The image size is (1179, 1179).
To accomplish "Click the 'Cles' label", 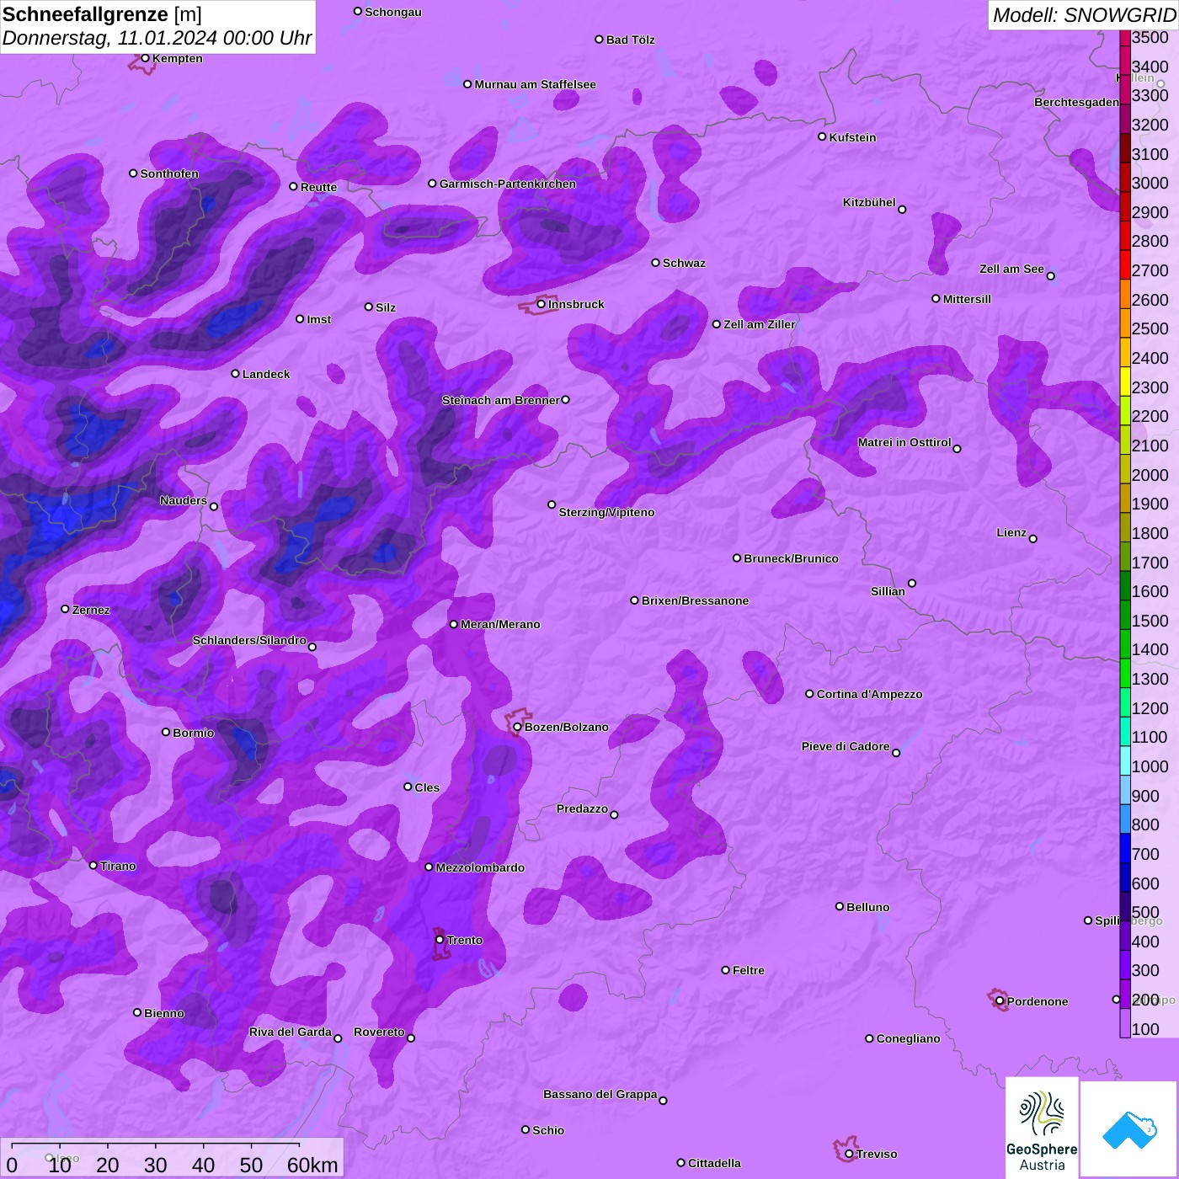I will pyautogui.click(x=427, y=787).
